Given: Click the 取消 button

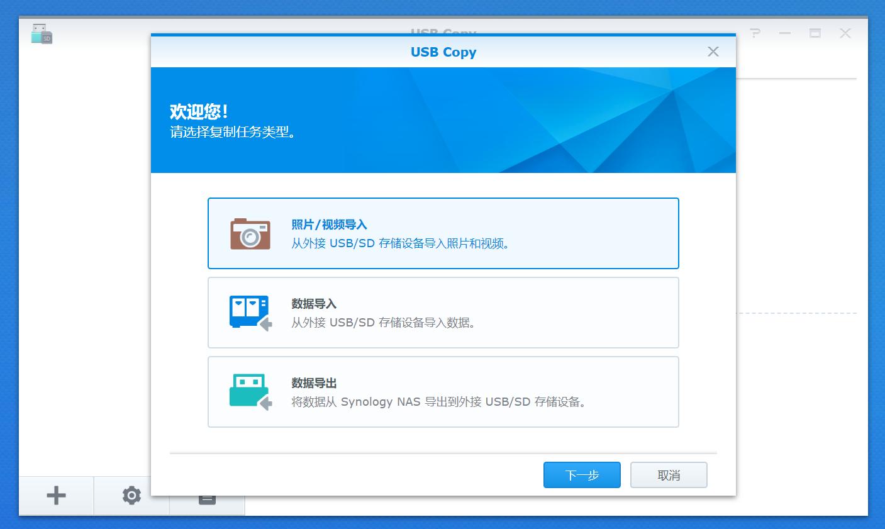Looking at the screenshot, I should coord(669,475).
